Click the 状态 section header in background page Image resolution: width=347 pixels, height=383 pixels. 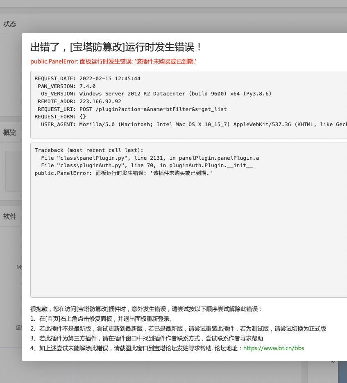pyautogui.click(x=10, y=24)
